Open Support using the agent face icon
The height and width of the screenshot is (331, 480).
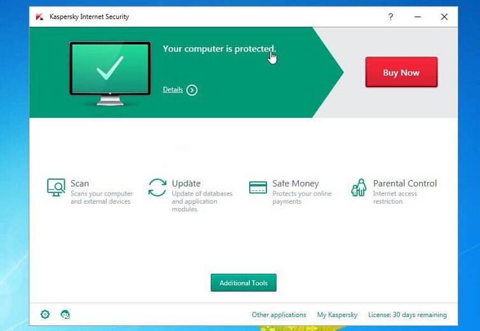click(x=65, y=314)
